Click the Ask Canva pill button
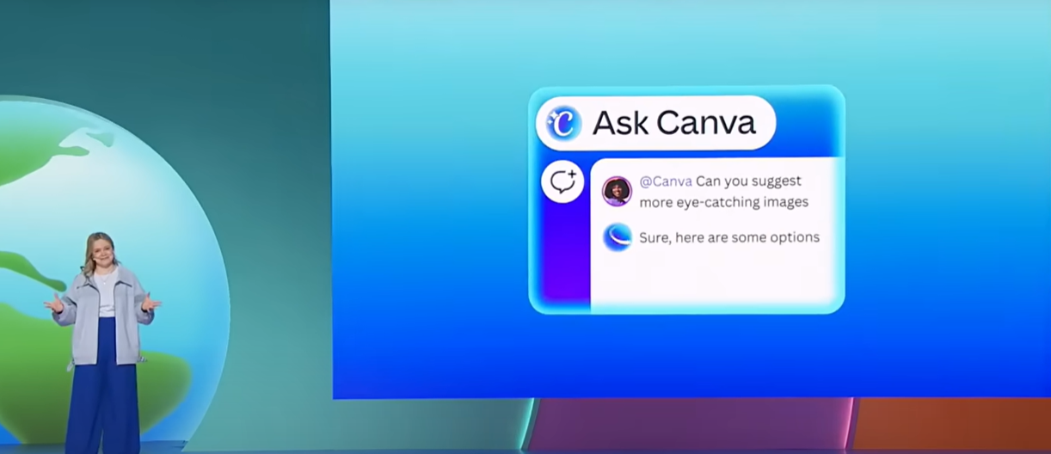Viewport: 1051px width, 454px height. tap(655, 123)
